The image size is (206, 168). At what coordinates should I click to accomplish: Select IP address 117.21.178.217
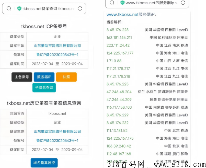tap(118, 69)
